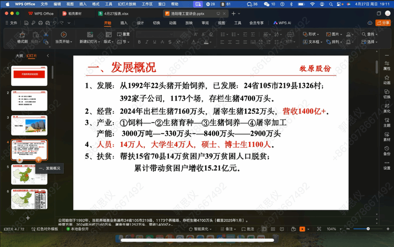The height and width of the screenshot is (247, 394).
Task: Open Smart Beautify (智能美化) in status bar
Action: click(x=200, y=229)
